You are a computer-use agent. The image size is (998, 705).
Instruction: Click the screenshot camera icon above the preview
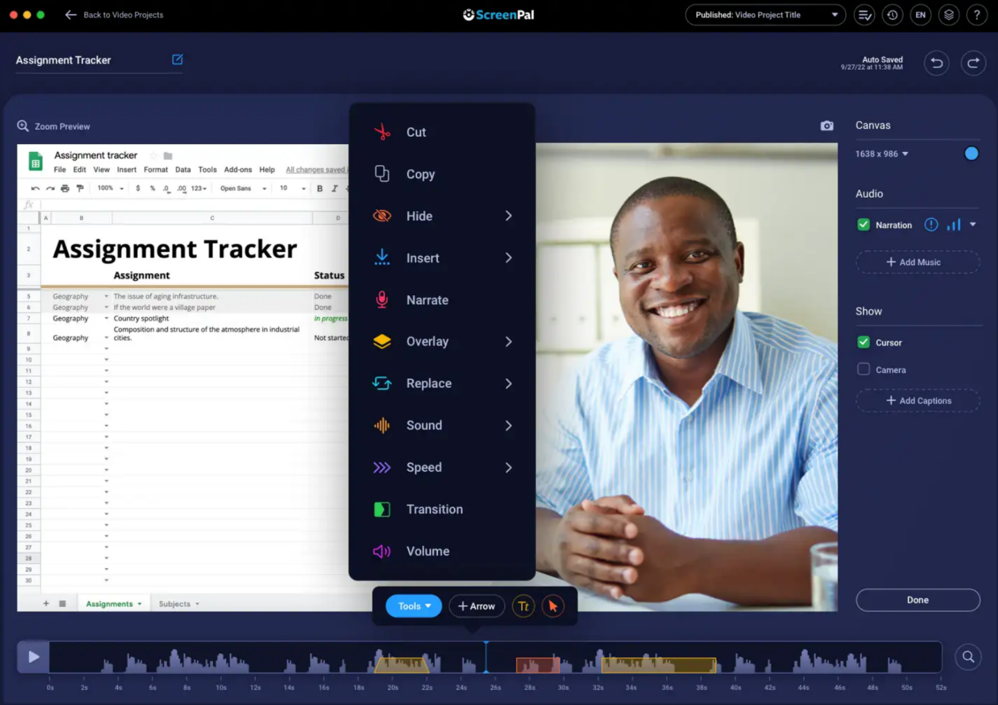click(x=826, y=125)
